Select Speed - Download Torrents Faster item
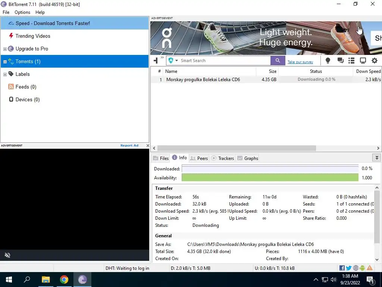The height and width of the screenshot is (287, 382). (x=75, y=23)
